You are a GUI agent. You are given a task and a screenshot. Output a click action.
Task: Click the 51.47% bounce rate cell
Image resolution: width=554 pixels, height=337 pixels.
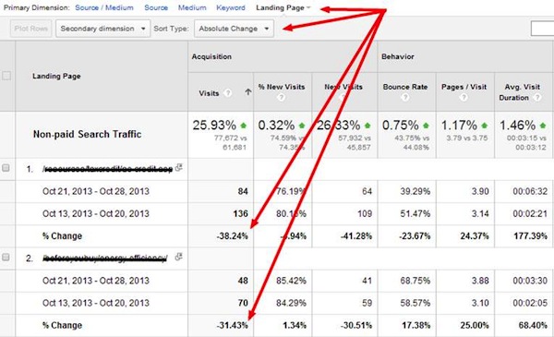pos(415,213)
